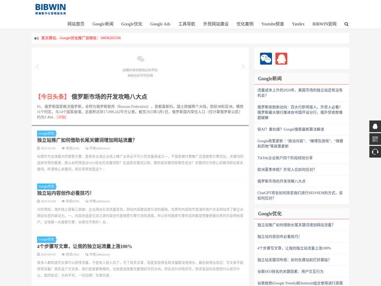This screenshot has height=286, width=381.
Task: Open article 独立站推广如何借助长尾关键词增加网站流量
Action: pos(86,140)
